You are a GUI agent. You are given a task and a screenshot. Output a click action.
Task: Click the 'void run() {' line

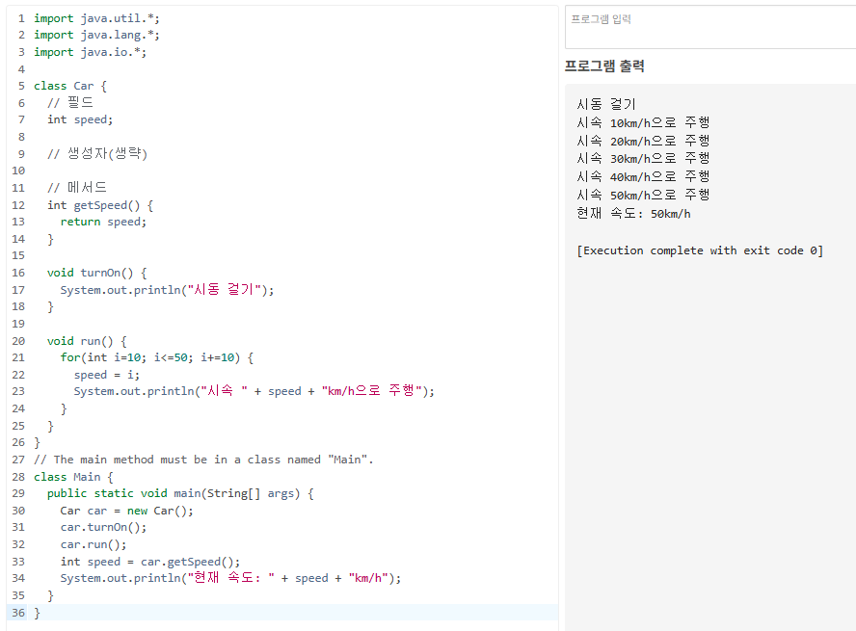[87, 341]
